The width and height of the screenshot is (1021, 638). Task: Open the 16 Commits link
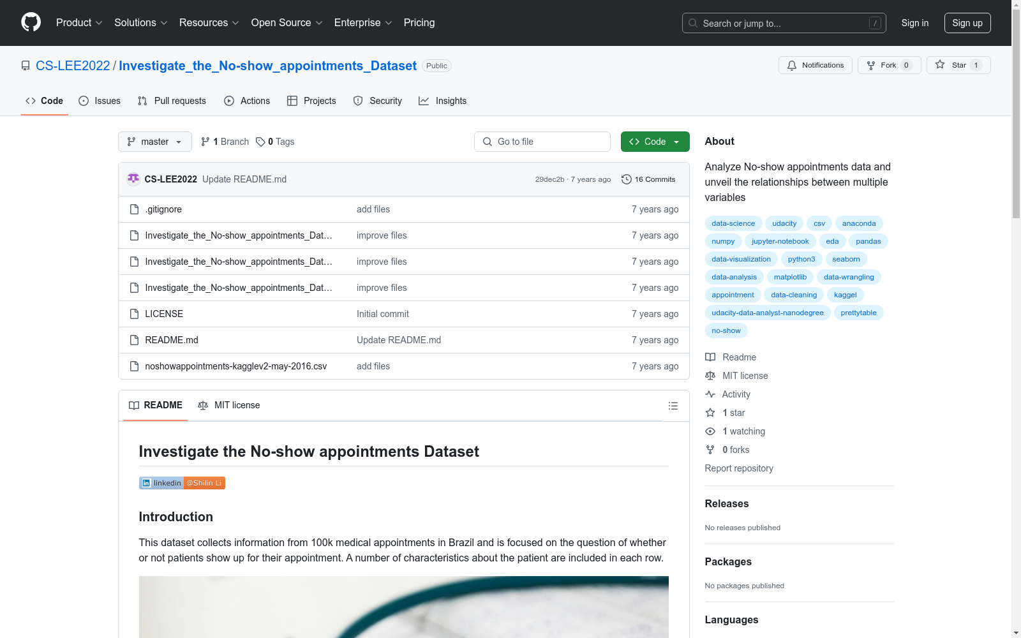648,179
